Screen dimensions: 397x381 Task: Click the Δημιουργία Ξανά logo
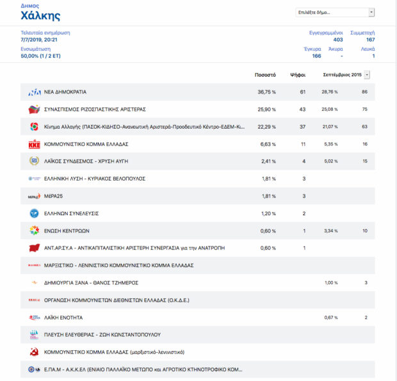(x=34, y=283)
